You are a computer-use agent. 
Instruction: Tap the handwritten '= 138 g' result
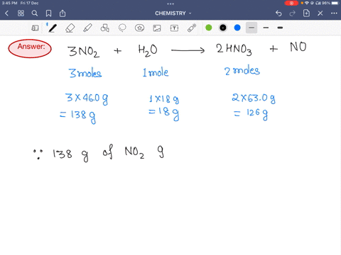tap(77, 116)
